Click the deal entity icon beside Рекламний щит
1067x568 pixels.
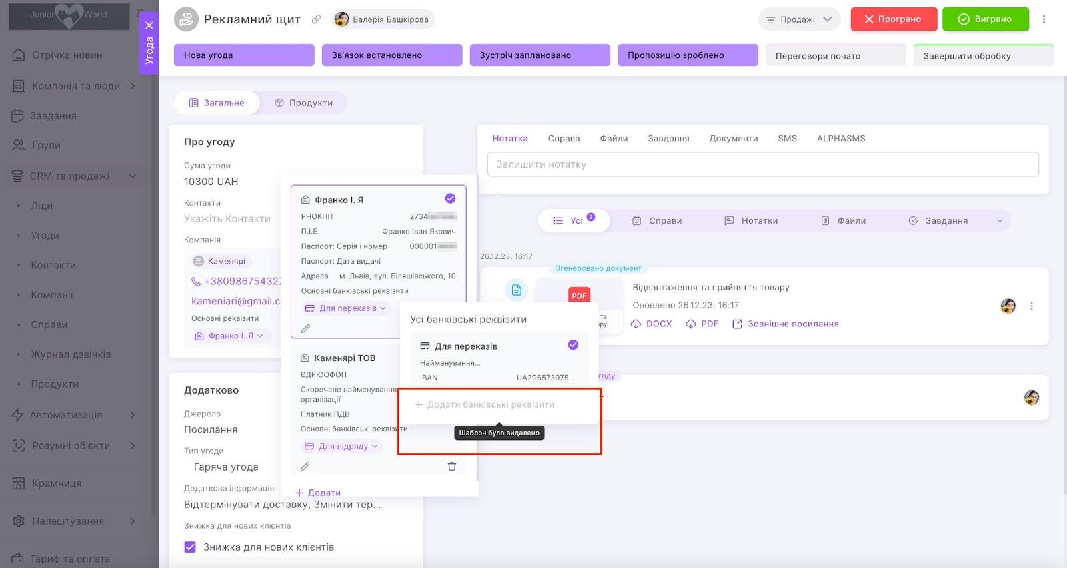click(186, 19)
